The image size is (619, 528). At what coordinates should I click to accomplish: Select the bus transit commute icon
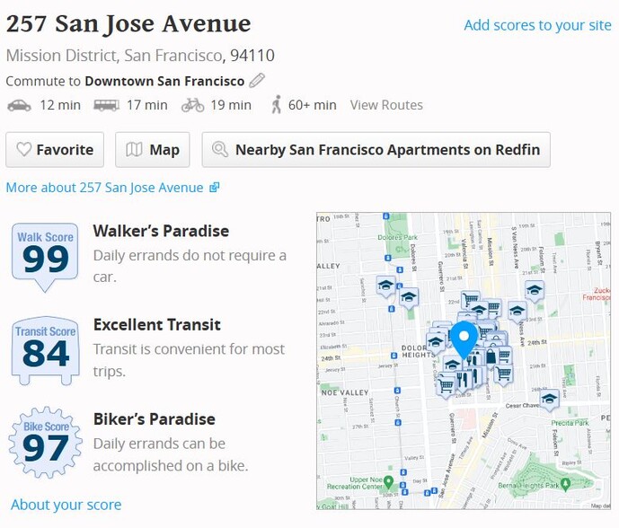tap(106, 105)
